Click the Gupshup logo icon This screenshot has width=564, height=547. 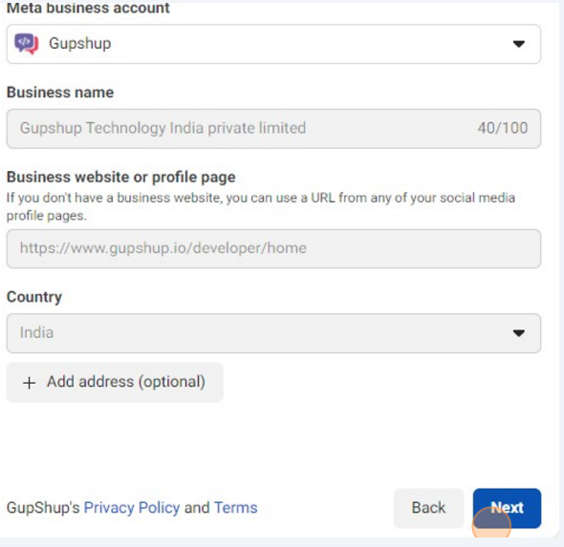point(26,44)
